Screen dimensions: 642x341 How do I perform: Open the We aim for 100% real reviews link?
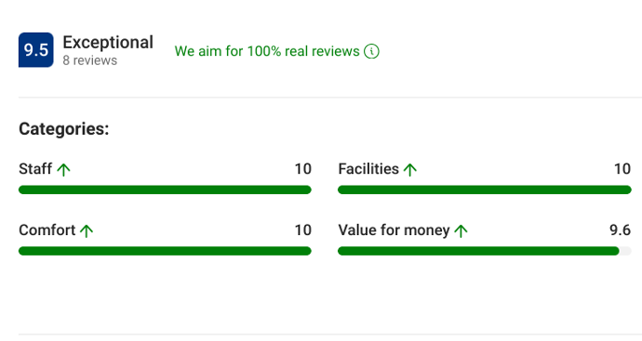tap(267, 51)
